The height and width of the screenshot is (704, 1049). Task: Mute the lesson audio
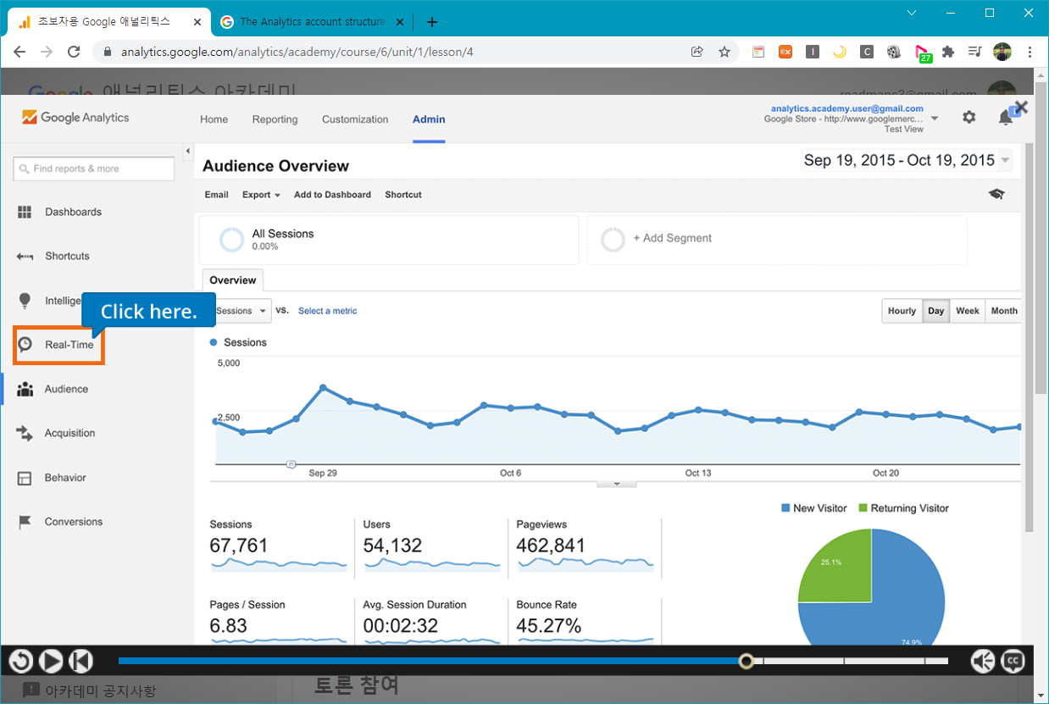(x=983, y=661)
